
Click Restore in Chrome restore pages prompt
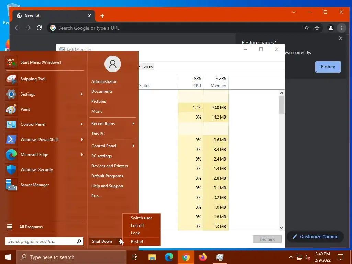pos(328,67)
